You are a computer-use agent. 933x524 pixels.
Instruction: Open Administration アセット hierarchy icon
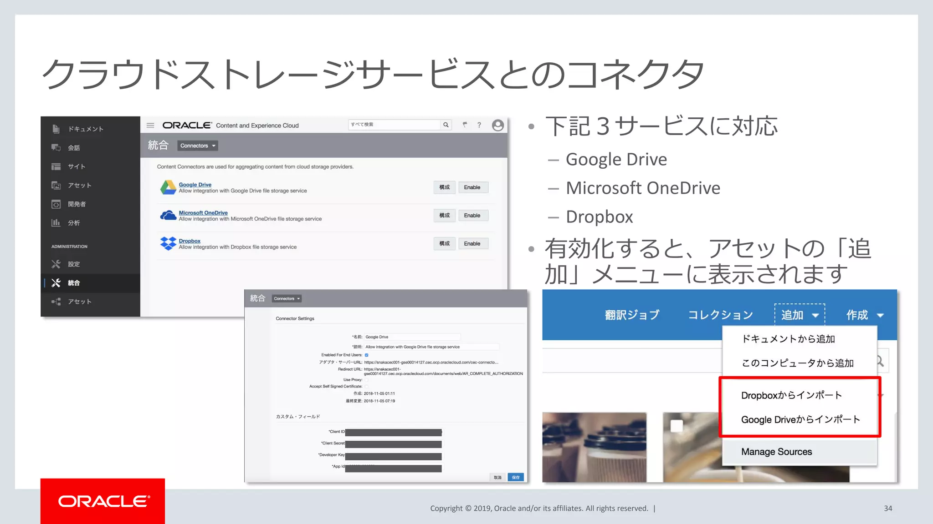[x=56, y=302]
